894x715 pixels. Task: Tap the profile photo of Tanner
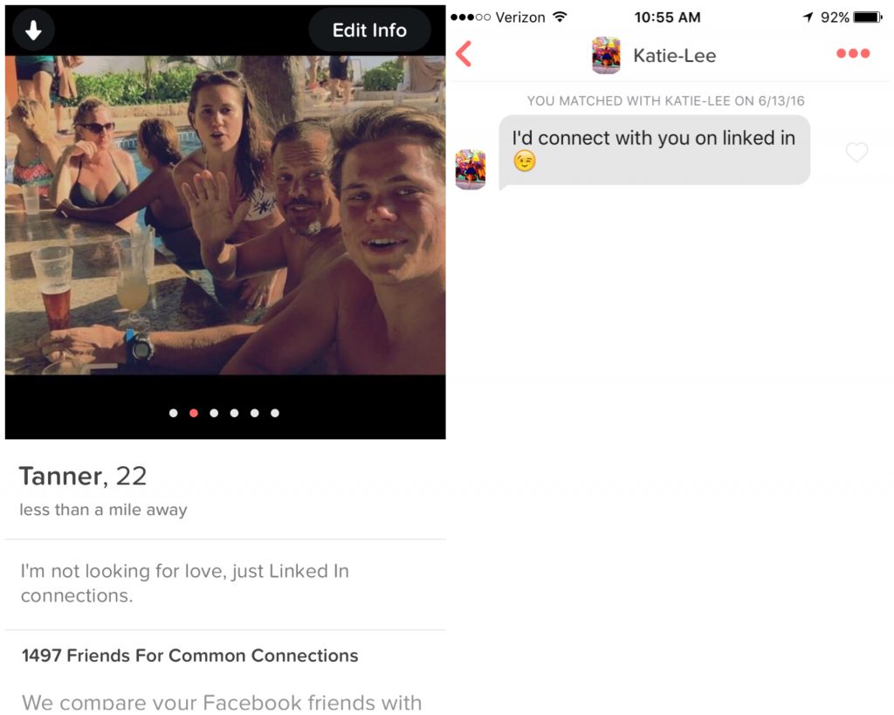[225, 215]
